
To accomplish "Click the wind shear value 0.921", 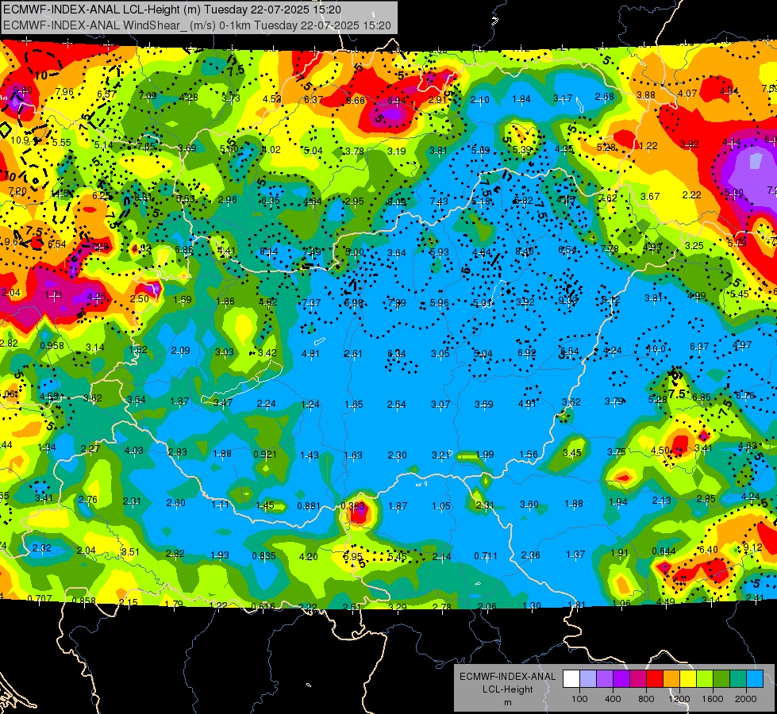I will (x=265, y=454).
